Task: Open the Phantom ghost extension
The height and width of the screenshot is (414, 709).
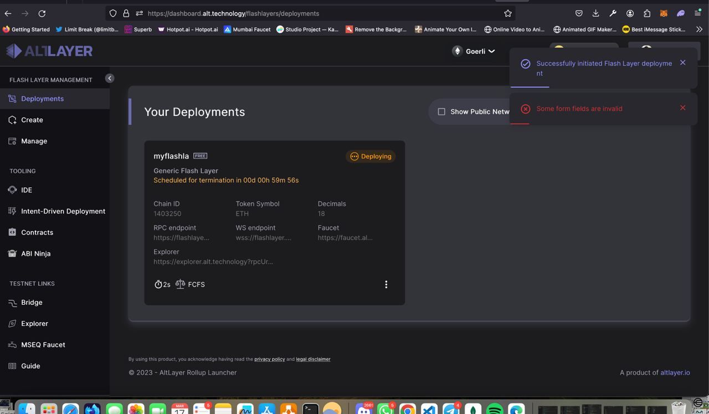Action: click(681, 13)
